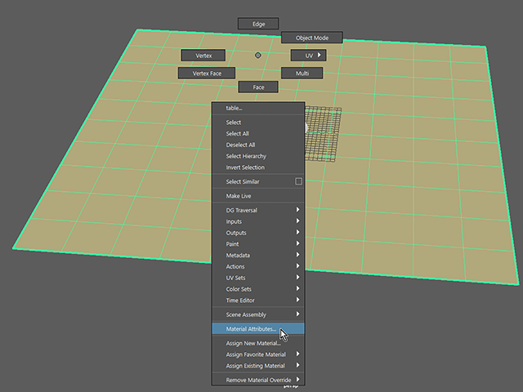Choose UV in the marking menu
Viewport: 523px width, 392px height.
point(309,56)
